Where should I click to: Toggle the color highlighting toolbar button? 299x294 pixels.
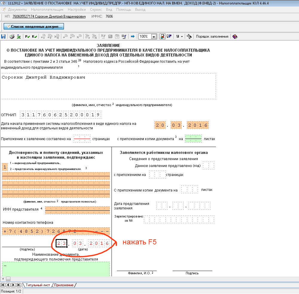click(162, 36)
